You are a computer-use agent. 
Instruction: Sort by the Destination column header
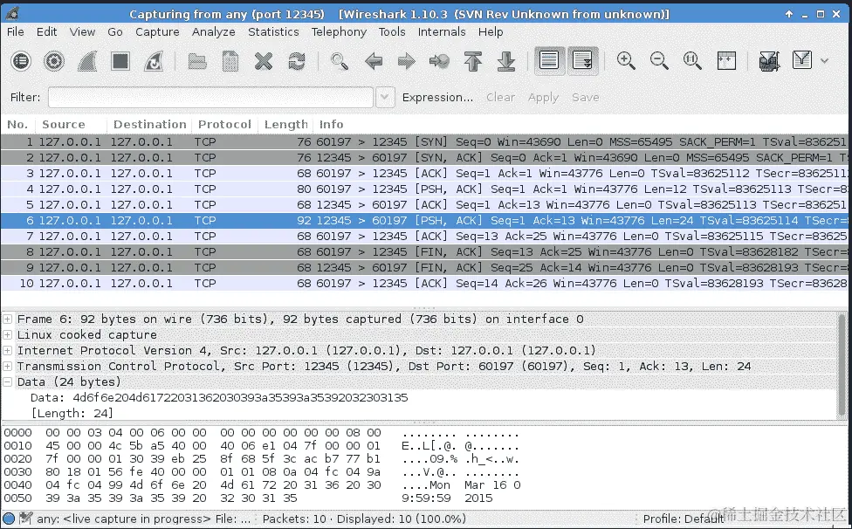(149, 124)
